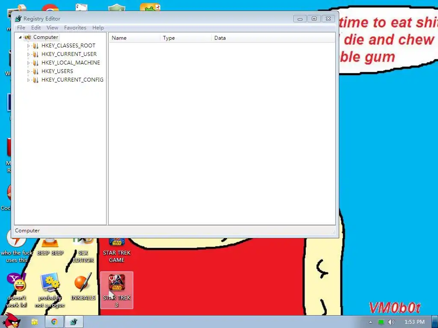This screenshot has height=328, width=438.
Task: Expand HKEY_CLASSES_ROOT key
Action: click(28, 46)
